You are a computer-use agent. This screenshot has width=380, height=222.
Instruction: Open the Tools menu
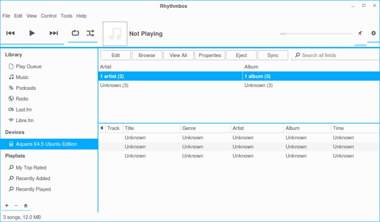pyautogui.click(x=66, y=16)
